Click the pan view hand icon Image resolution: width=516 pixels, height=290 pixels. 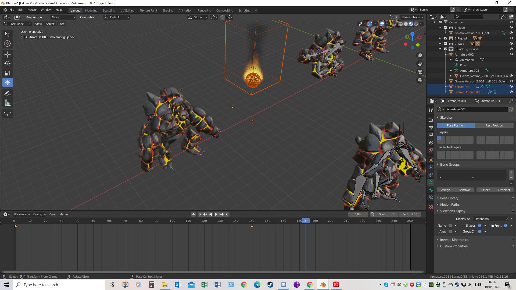pyautogui.click(x=420, y=64)
